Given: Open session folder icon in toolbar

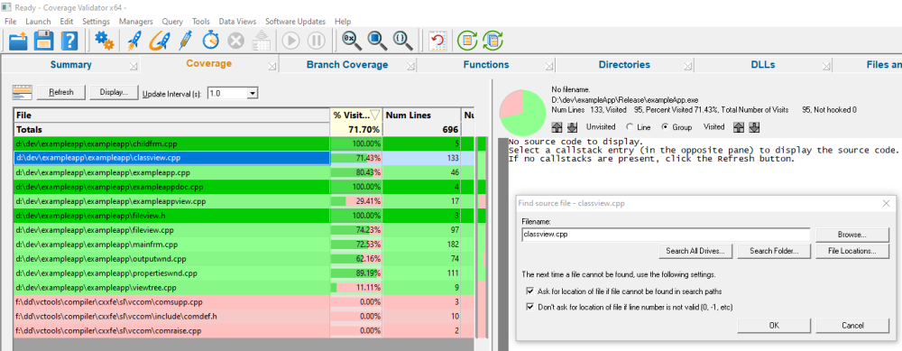Looking at the screenshot, I should (x=18, y=41).
